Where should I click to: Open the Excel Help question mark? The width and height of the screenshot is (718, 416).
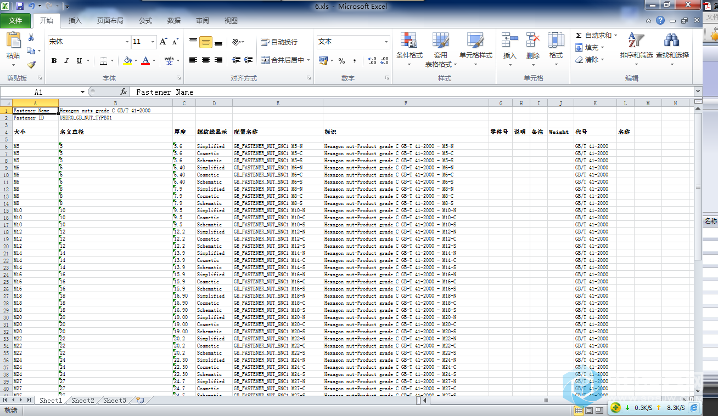click(660, 20)
